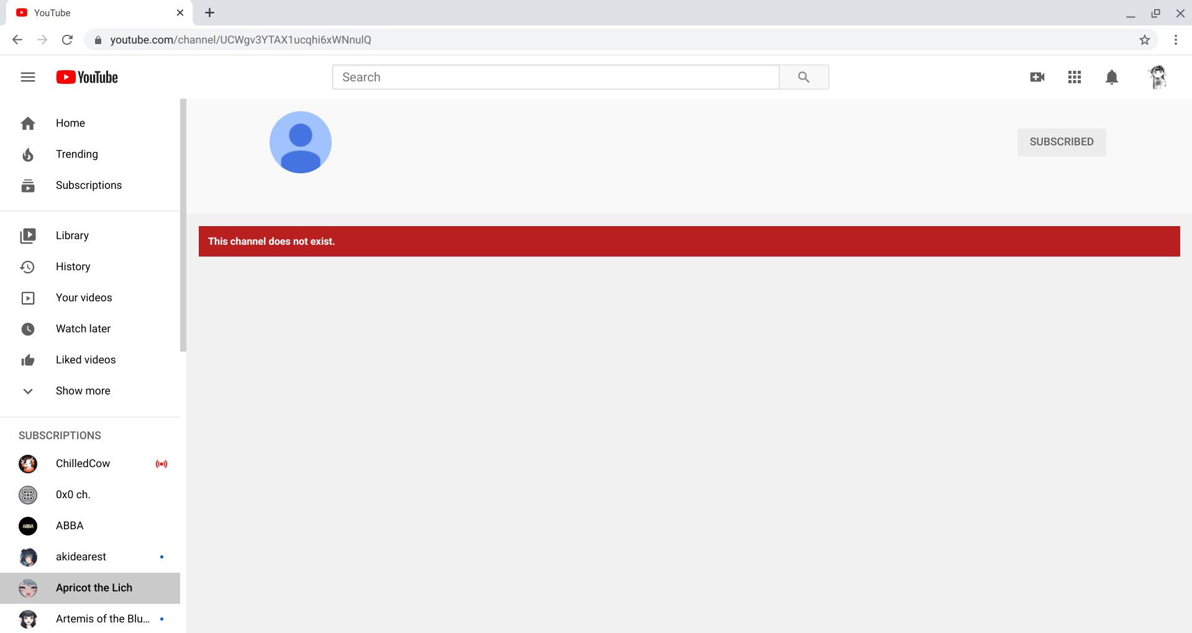1192x633 pixels.
Task: Open the navigation hamburger menu
Action: pos(28,76)
